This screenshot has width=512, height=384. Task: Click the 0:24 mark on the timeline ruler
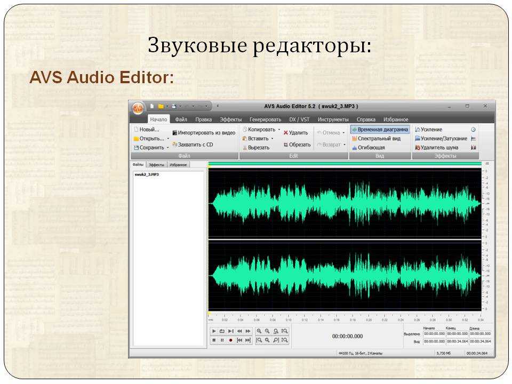tap(401, 319)
